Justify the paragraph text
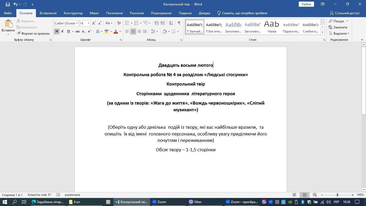The height and width of the screenshot is (206, 366). pyautogui.click(x=145, y=31)
